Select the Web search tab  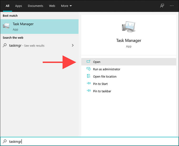[x=52, y=6]
